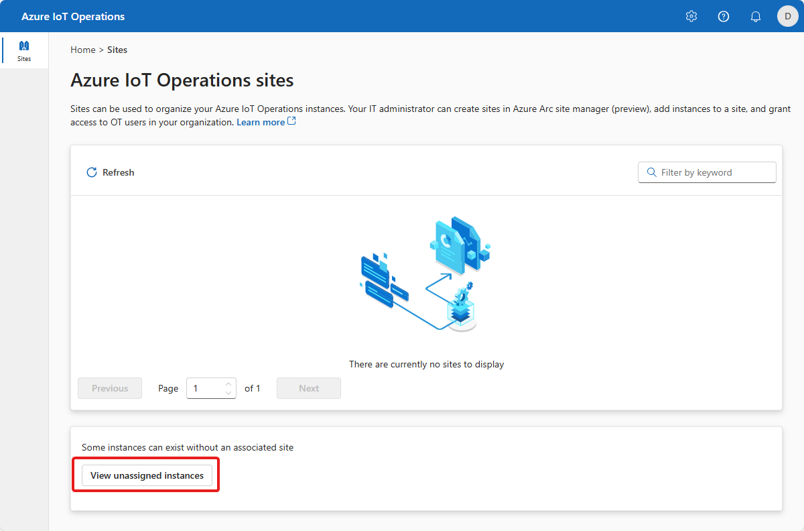Click the Previous page button
The image size is (804, 531).
click(110, 388)
